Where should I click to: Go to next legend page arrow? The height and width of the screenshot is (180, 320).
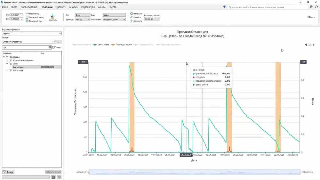pos(314,45)
